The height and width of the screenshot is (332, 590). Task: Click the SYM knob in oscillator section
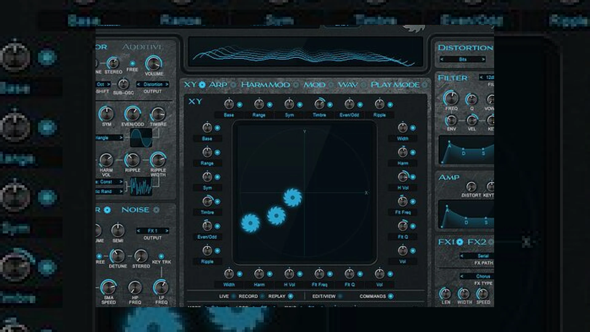tap(106, 114)
